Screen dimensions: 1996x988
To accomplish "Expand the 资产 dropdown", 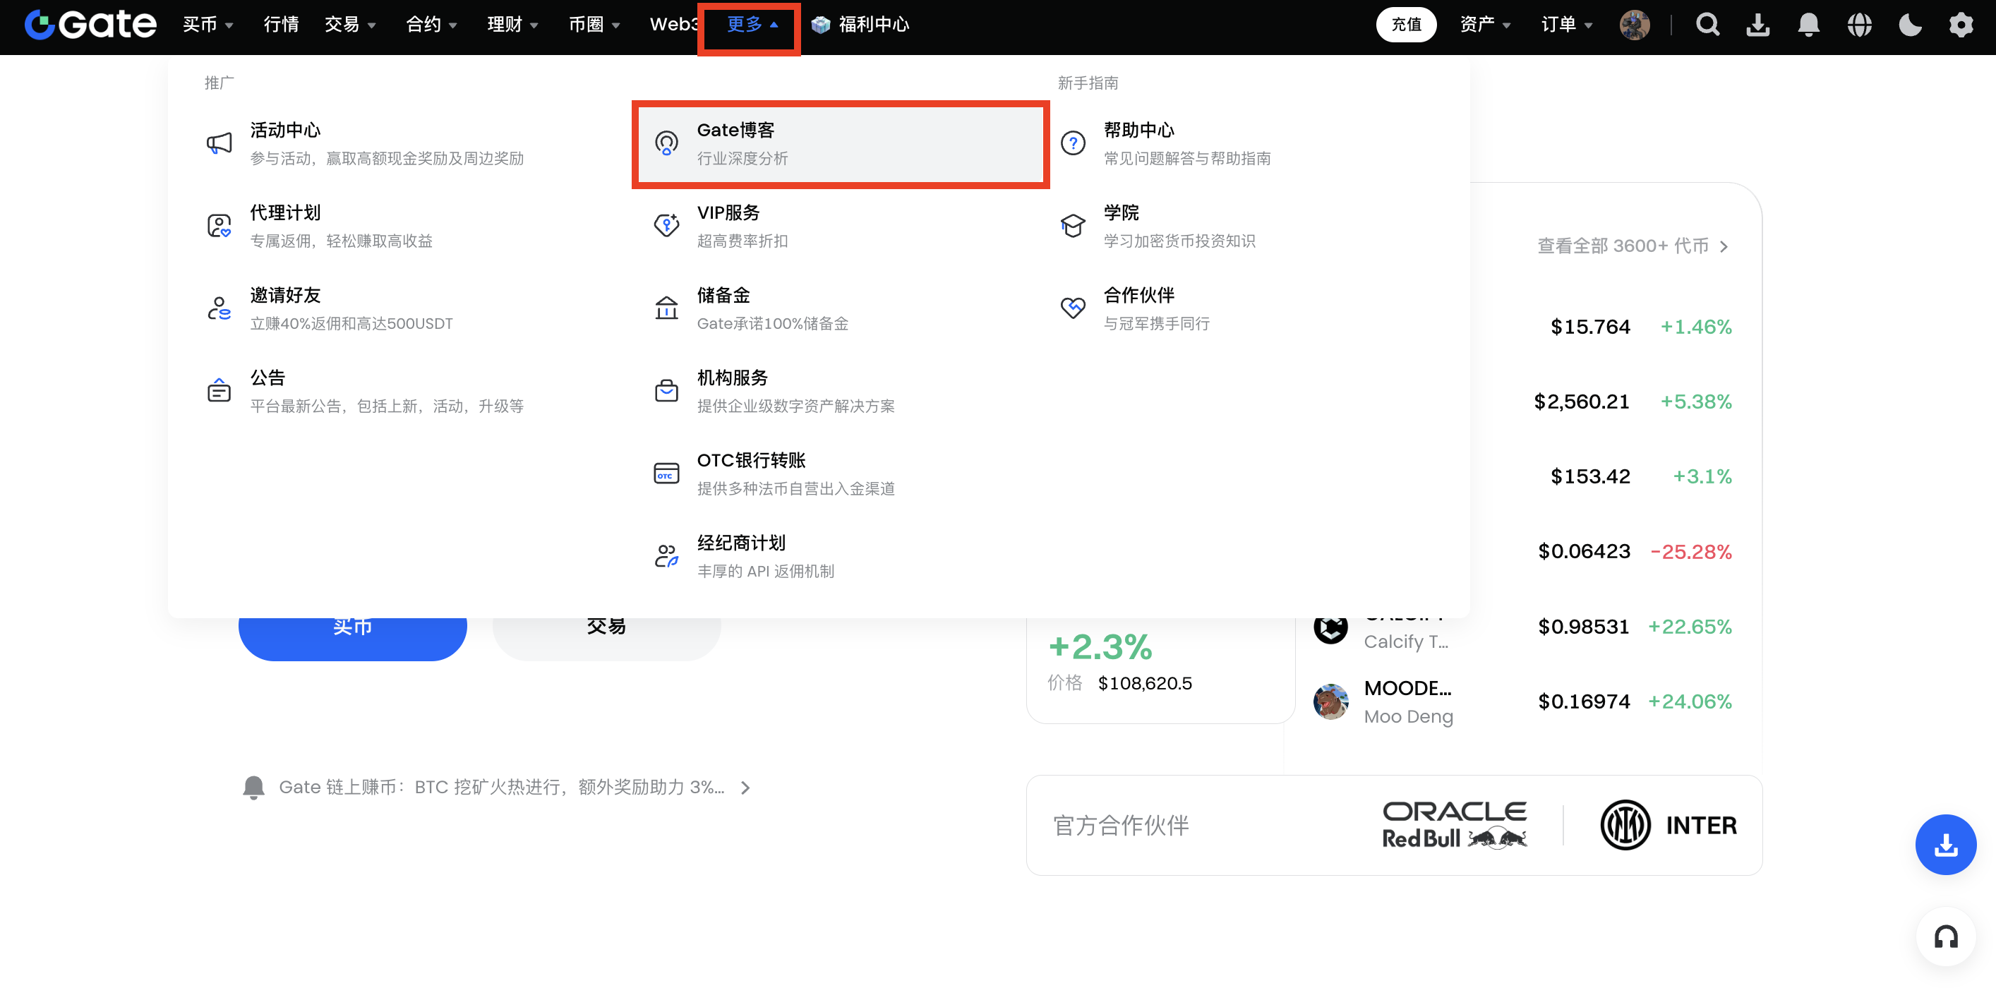I will coord(1484,25).
